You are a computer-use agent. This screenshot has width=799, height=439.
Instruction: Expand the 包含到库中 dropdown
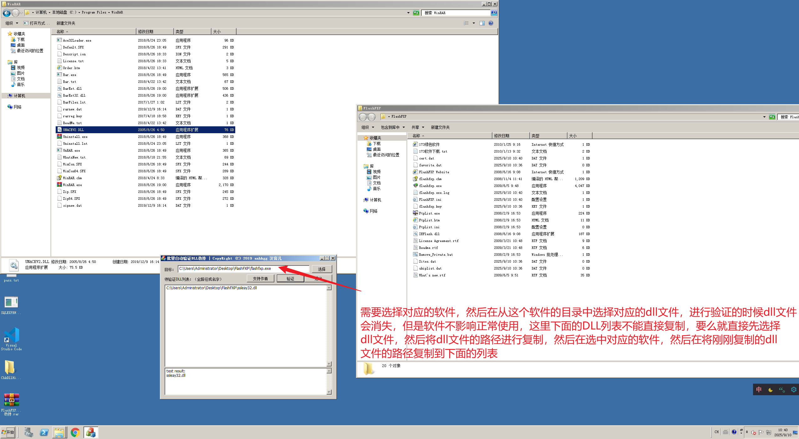[393, 127]
